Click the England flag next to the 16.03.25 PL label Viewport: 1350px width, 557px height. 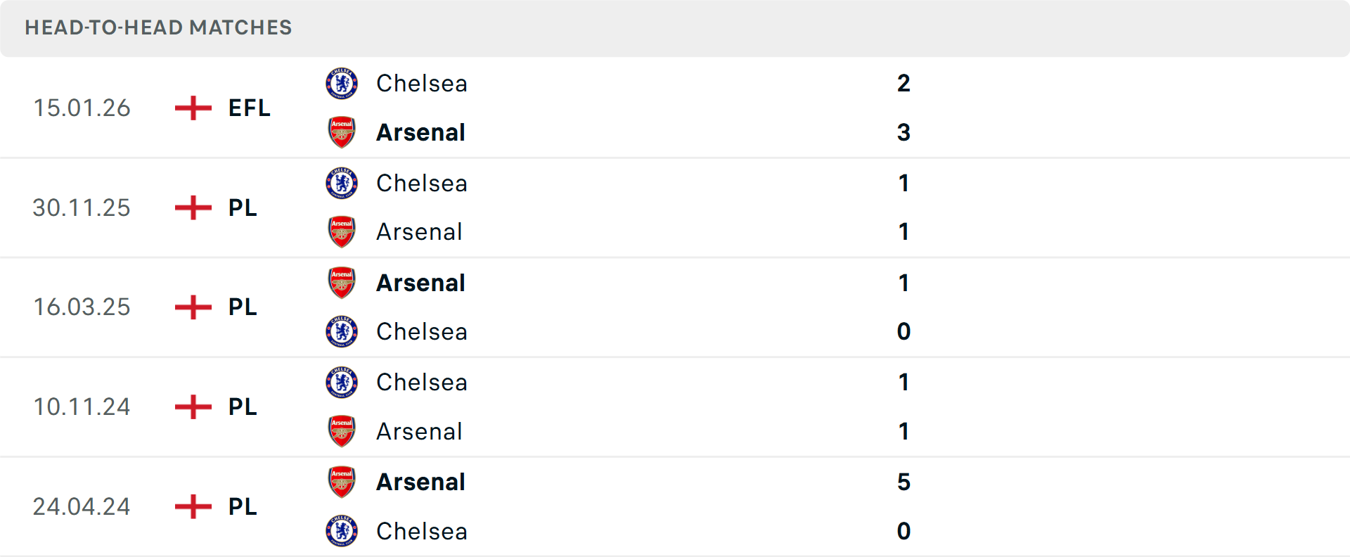point(191,307)
